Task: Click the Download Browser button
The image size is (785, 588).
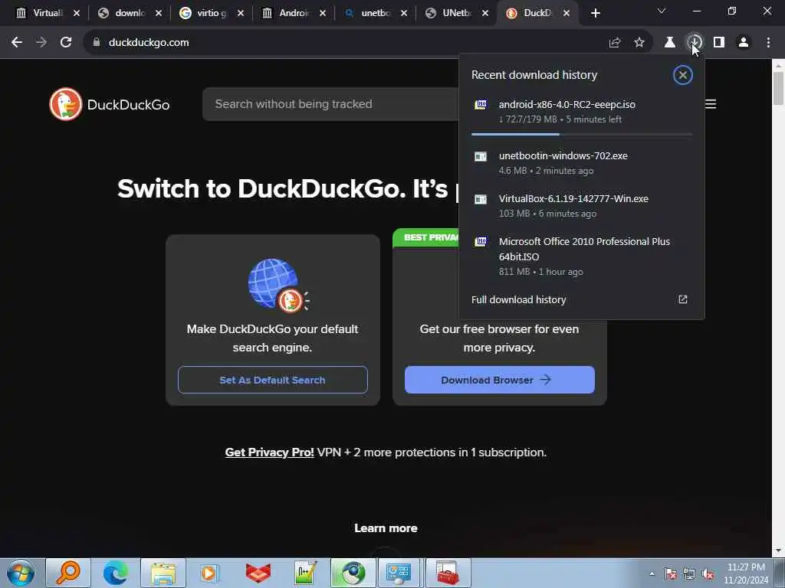Action: click(500, 380)
